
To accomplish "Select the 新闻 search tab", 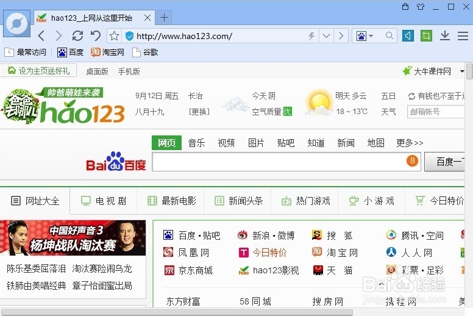I will [x=346, y=143].
